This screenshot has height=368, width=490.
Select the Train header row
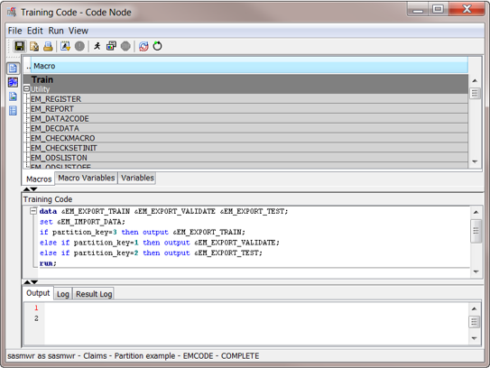click(245, 79)
